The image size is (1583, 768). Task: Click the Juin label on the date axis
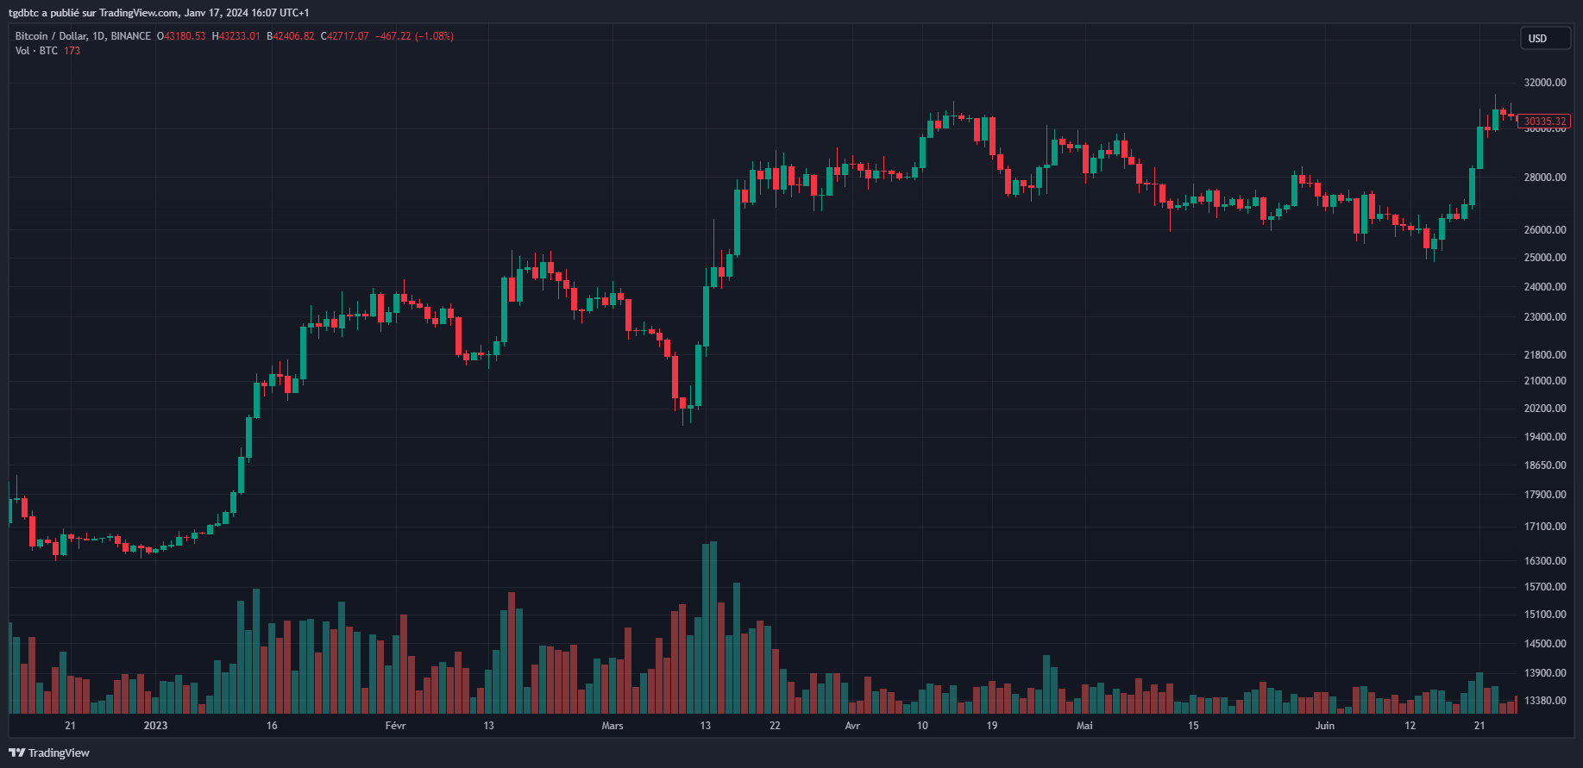pyautogui.click(x=1326, y=726)
